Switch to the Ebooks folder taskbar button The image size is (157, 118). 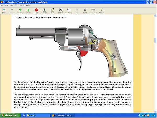[x=37, y=115]
